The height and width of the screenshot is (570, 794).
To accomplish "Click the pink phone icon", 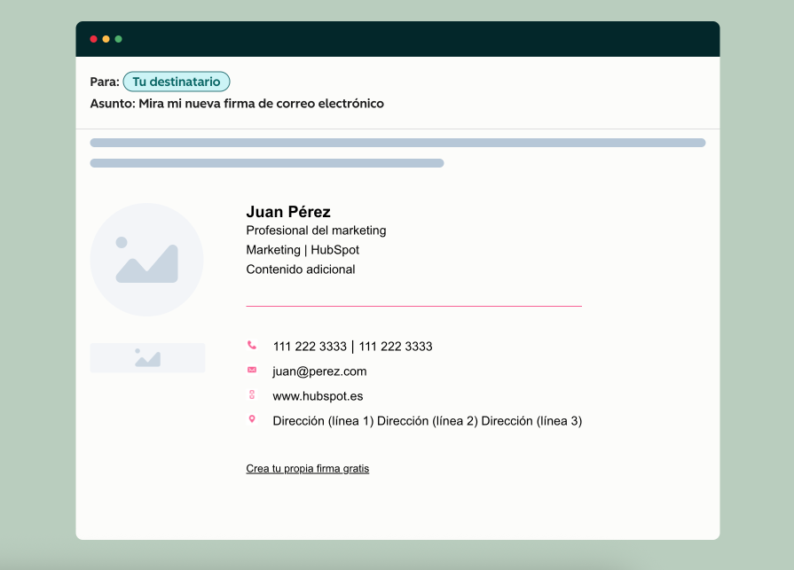I will pyautogui.click(x=251, y=347).
